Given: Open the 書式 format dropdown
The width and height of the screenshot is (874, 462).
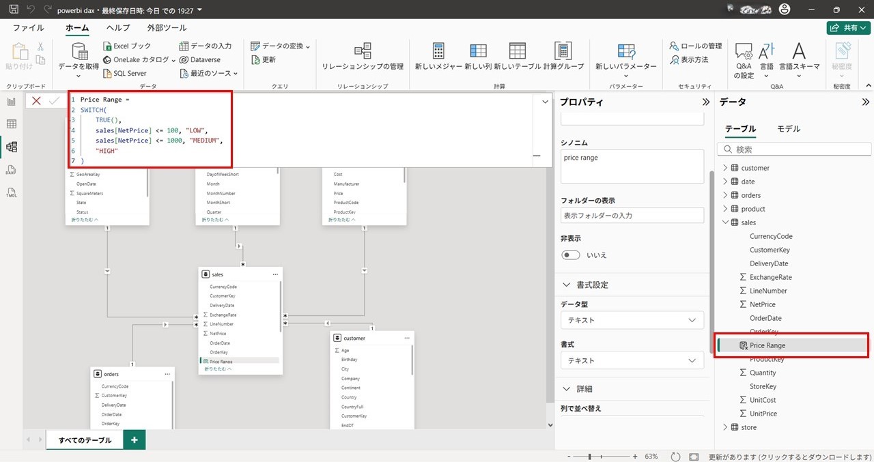Looking at the screenshot, I should coord(632,360).
